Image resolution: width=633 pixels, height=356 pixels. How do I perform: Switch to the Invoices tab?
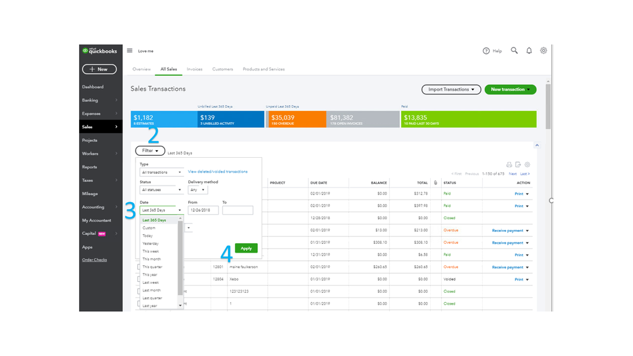[195, 69]
